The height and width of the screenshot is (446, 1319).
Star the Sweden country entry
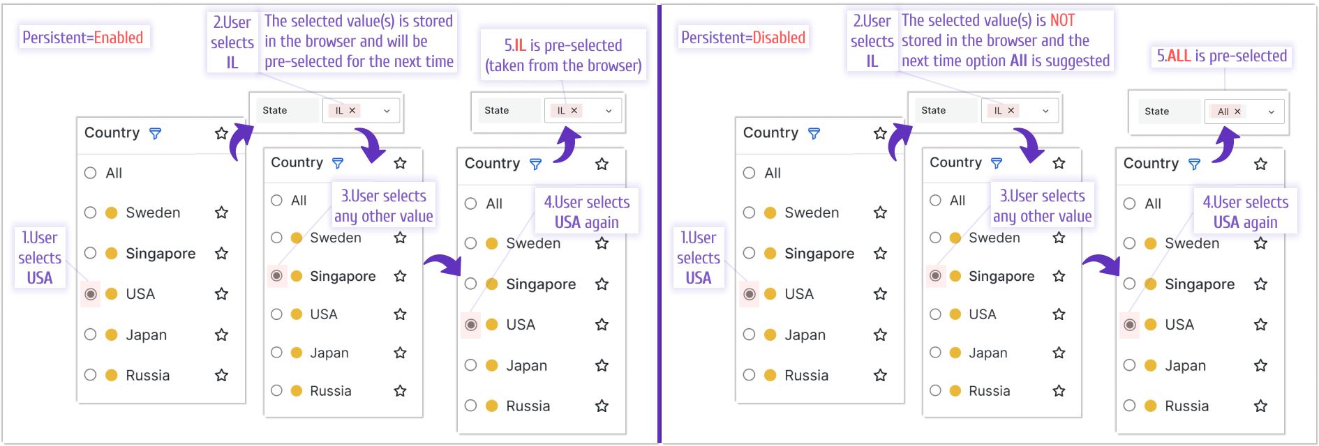221,213
